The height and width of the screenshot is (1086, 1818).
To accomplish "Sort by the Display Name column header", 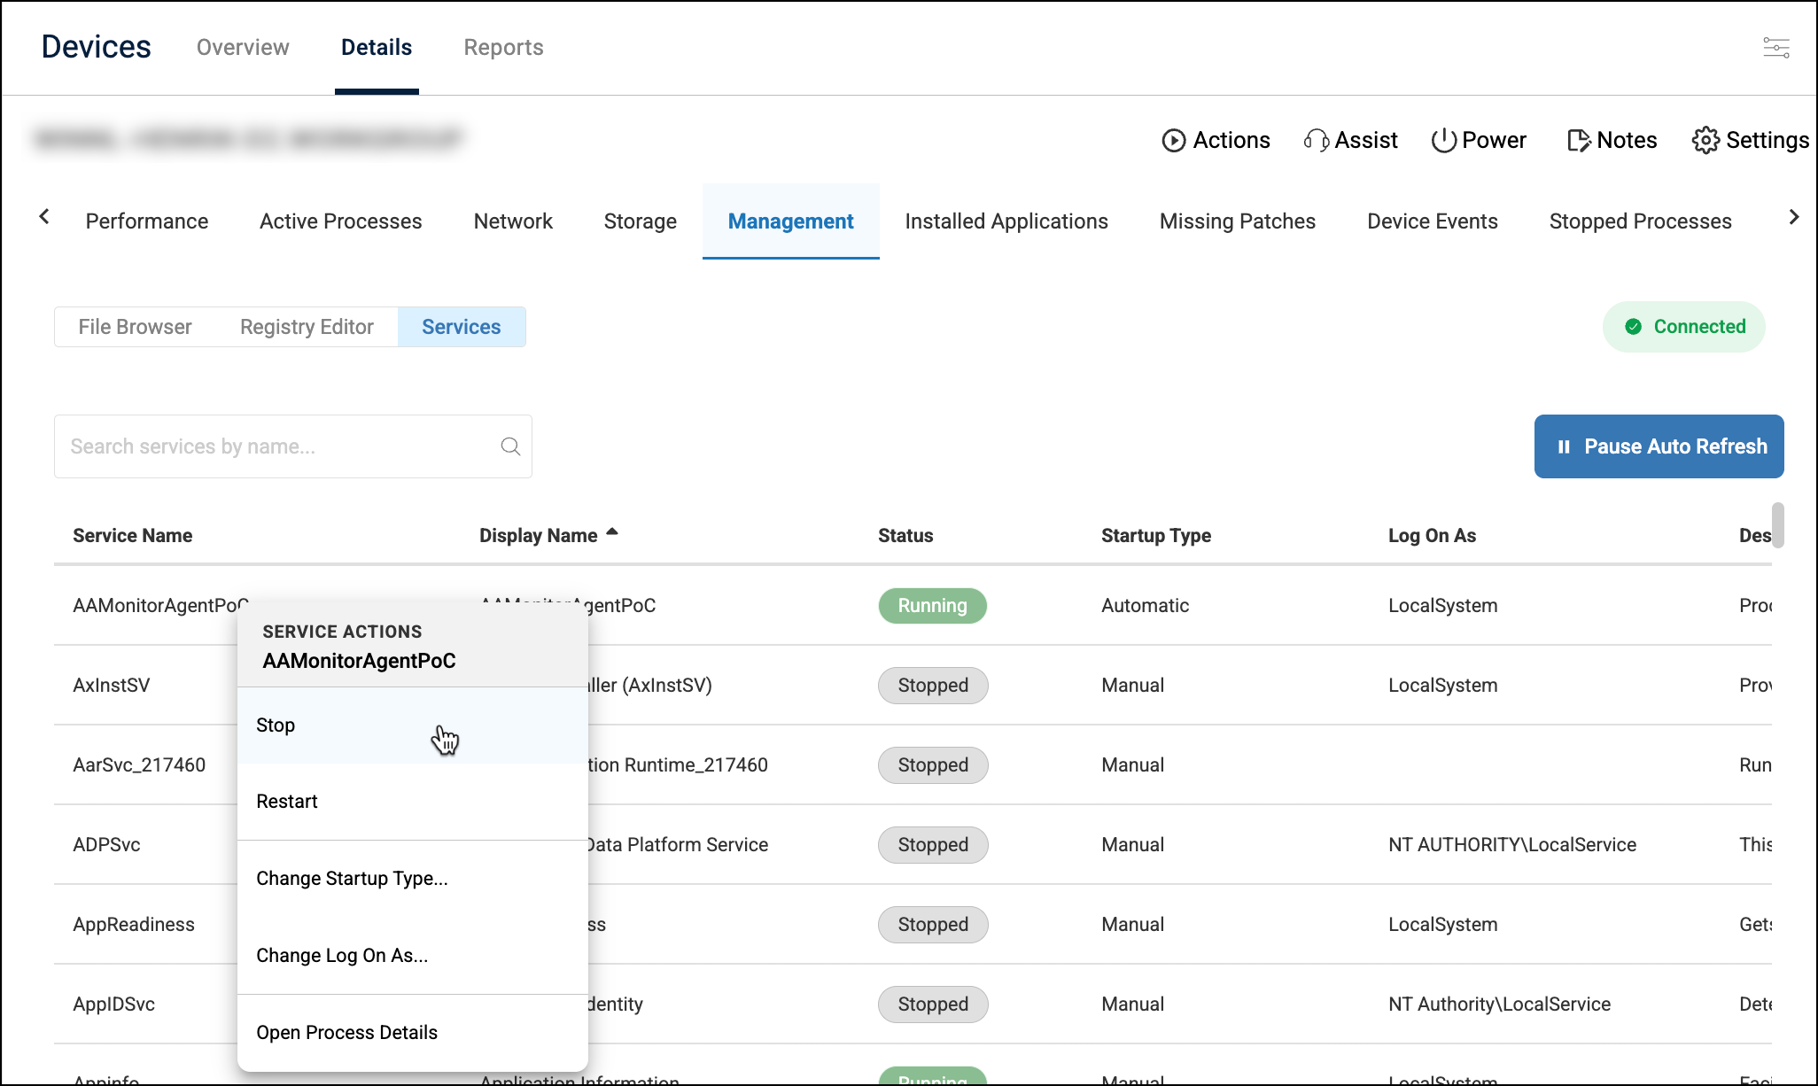I will click(539, 536).
